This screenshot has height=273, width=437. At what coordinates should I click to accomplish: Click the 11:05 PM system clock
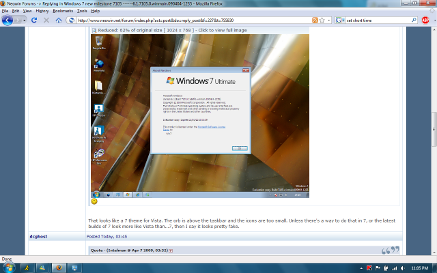(419, 268)
